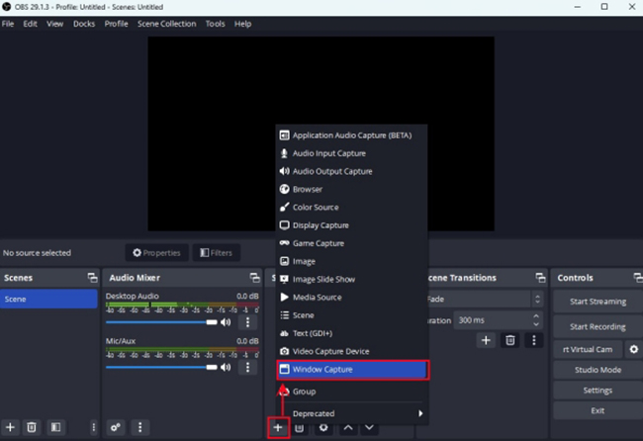Adjust the Desktop Audio volume slider
The width and height of the screenshot is (643, 441).
pyautogui.click(x=161, y=322)
